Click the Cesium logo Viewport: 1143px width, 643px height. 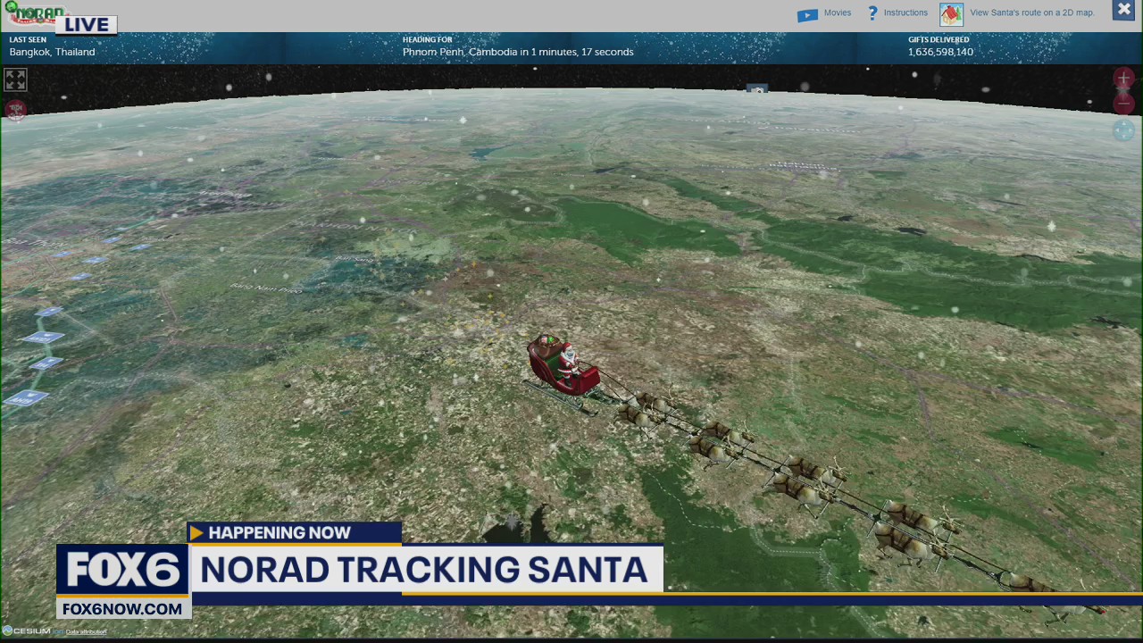[27, 631]
